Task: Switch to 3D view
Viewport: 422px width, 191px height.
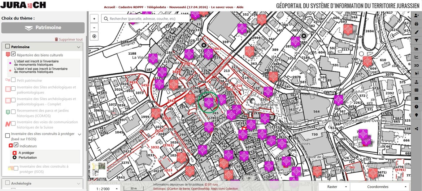Action: 417,65
